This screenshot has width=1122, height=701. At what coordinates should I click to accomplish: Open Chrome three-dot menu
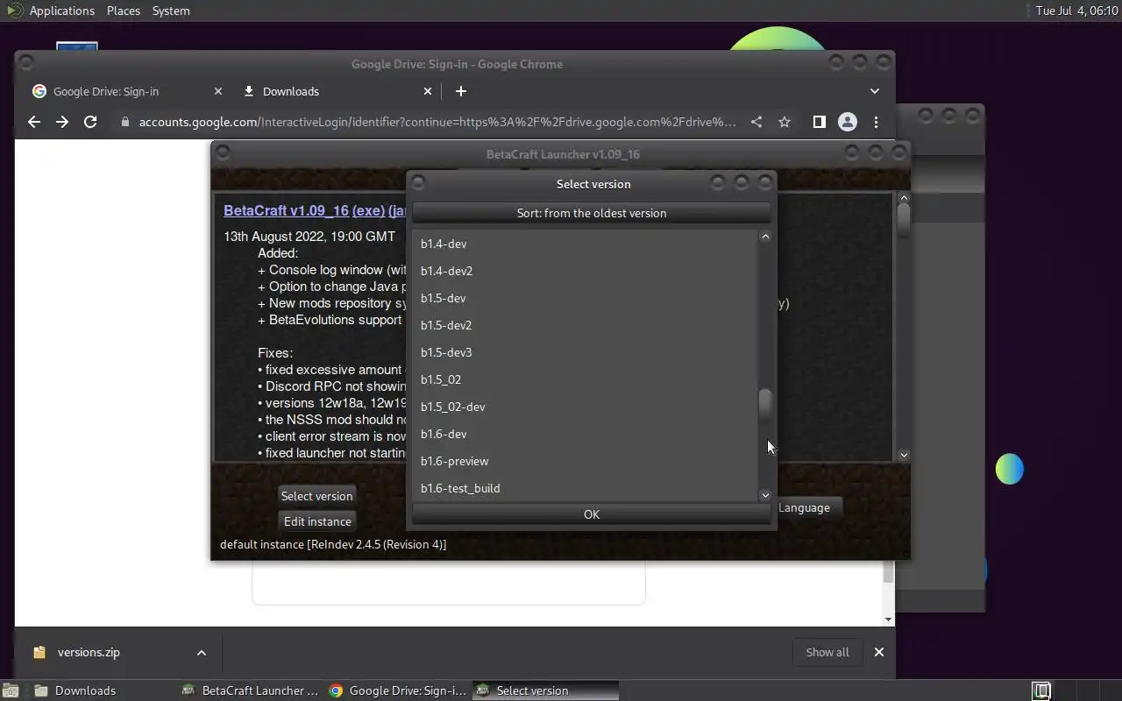(876, 122)
